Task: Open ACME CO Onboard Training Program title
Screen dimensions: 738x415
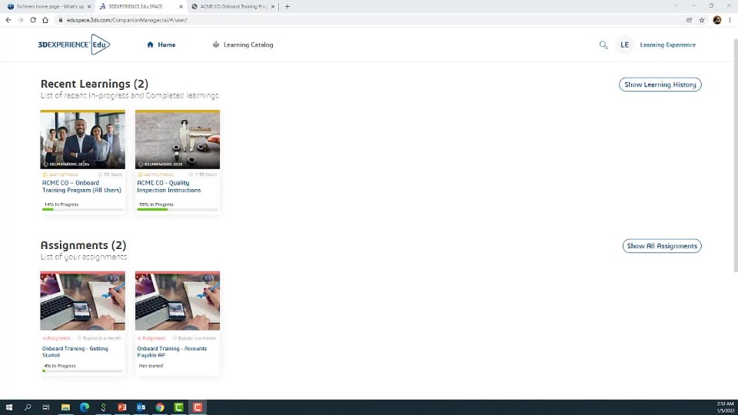Action: pyautogui.click(x=82, y=186)
